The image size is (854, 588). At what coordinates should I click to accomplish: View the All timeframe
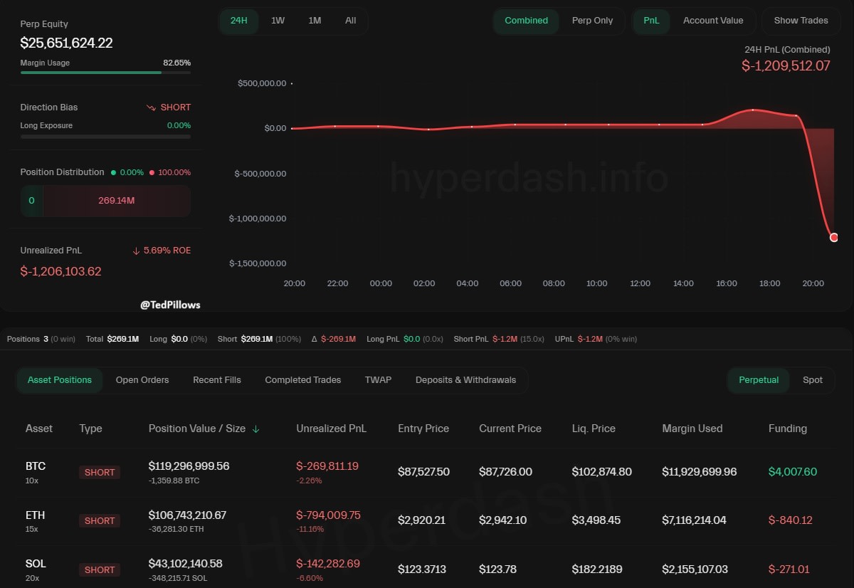pyautogui.click(x=350, y=21)
